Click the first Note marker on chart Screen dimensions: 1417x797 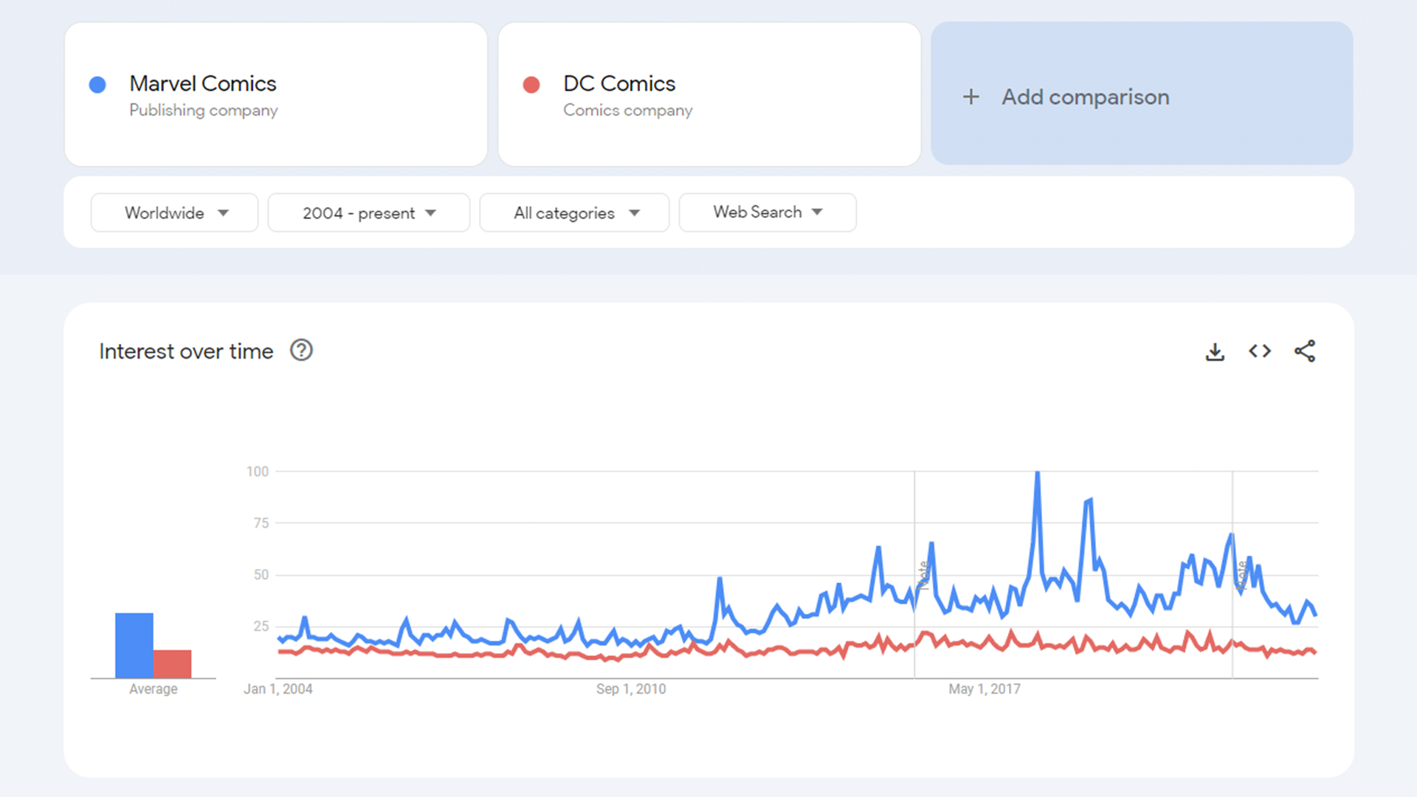coord(923,576)
